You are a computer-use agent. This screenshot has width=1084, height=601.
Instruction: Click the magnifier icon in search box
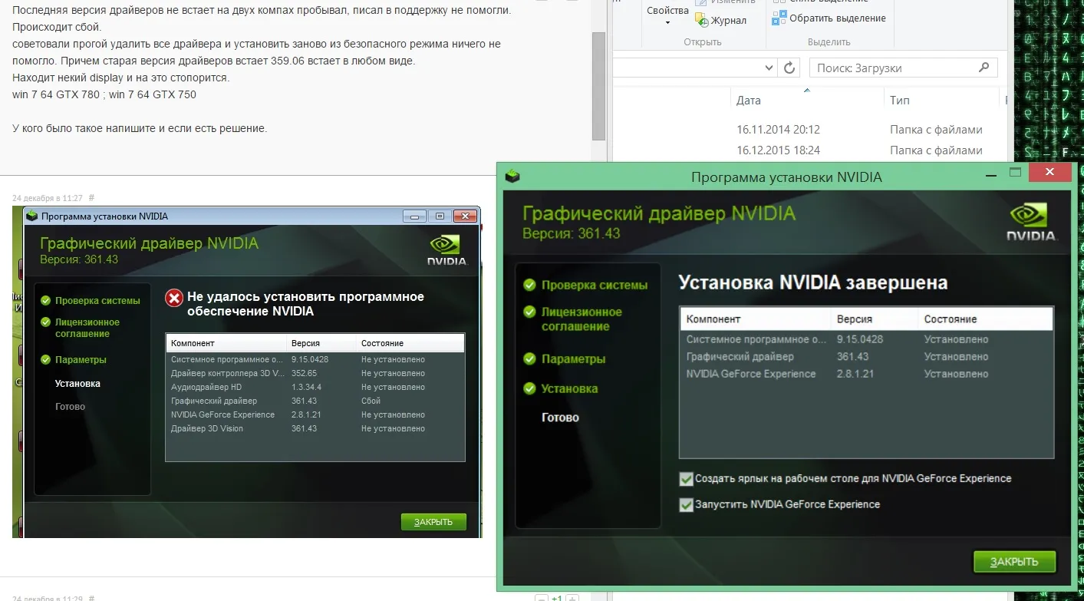coord(984,68)
